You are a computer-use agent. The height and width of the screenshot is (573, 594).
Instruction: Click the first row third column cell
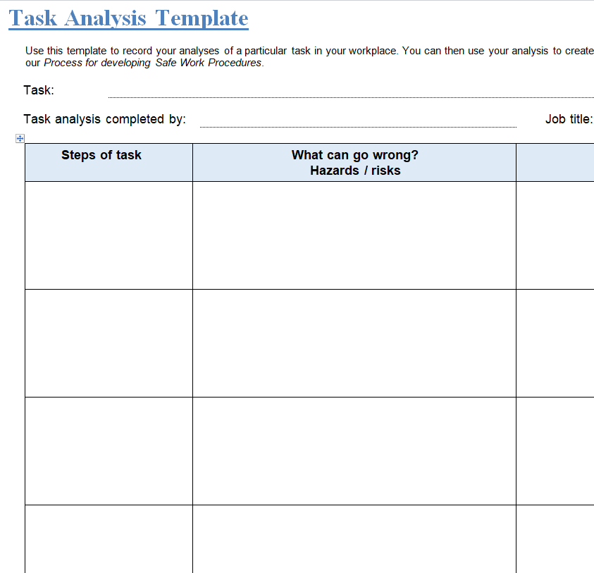tap(555, 235)
